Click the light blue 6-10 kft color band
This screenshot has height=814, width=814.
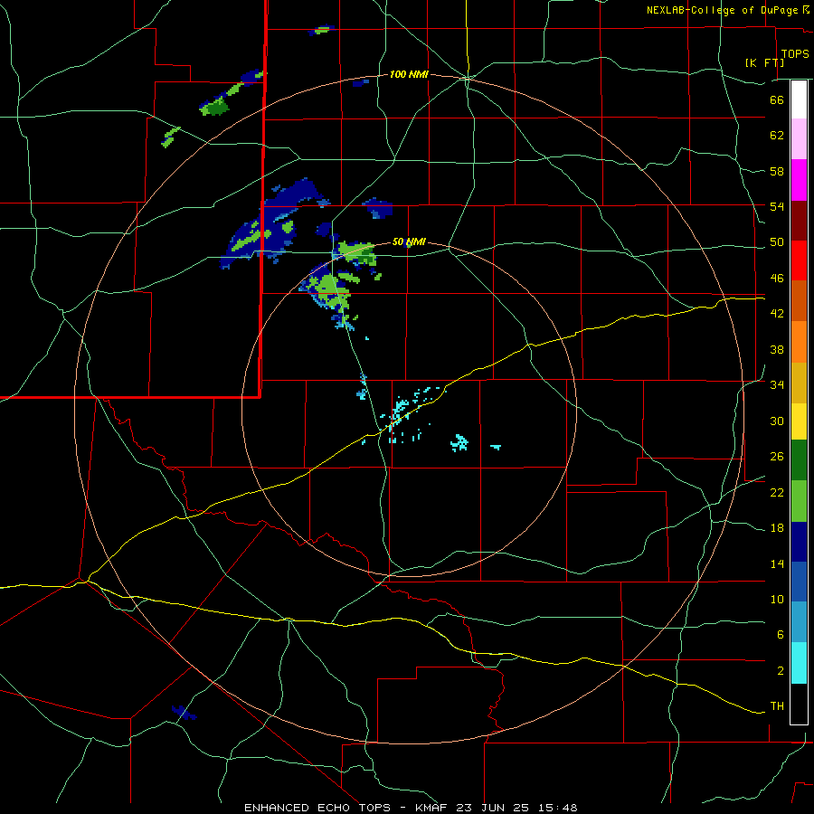(x=799, y=622)
